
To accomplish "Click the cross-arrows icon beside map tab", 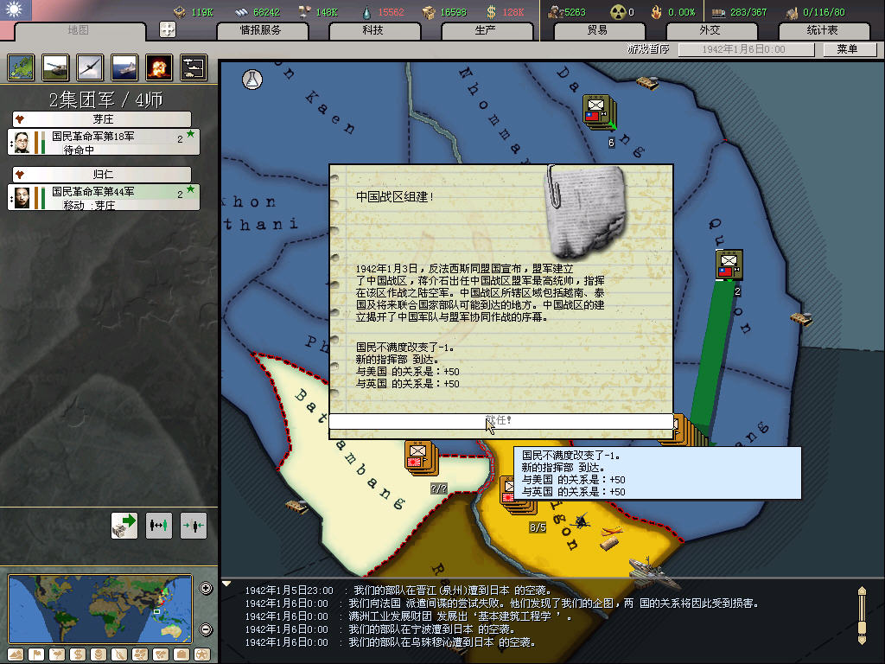I will 168,29.
